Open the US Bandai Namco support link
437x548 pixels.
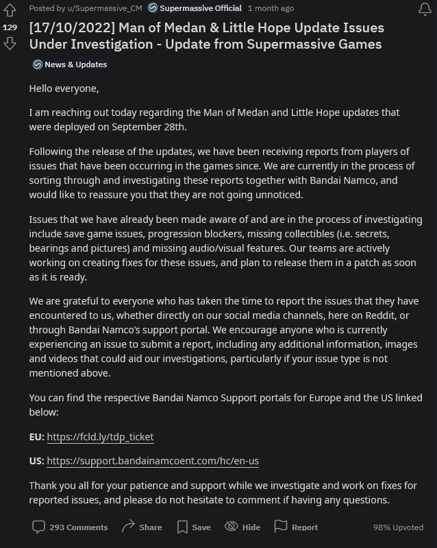(x=153, y=461)
